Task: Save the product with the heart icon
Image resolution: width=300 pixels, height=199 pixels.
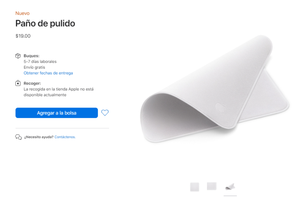Action: click(105, 113)
